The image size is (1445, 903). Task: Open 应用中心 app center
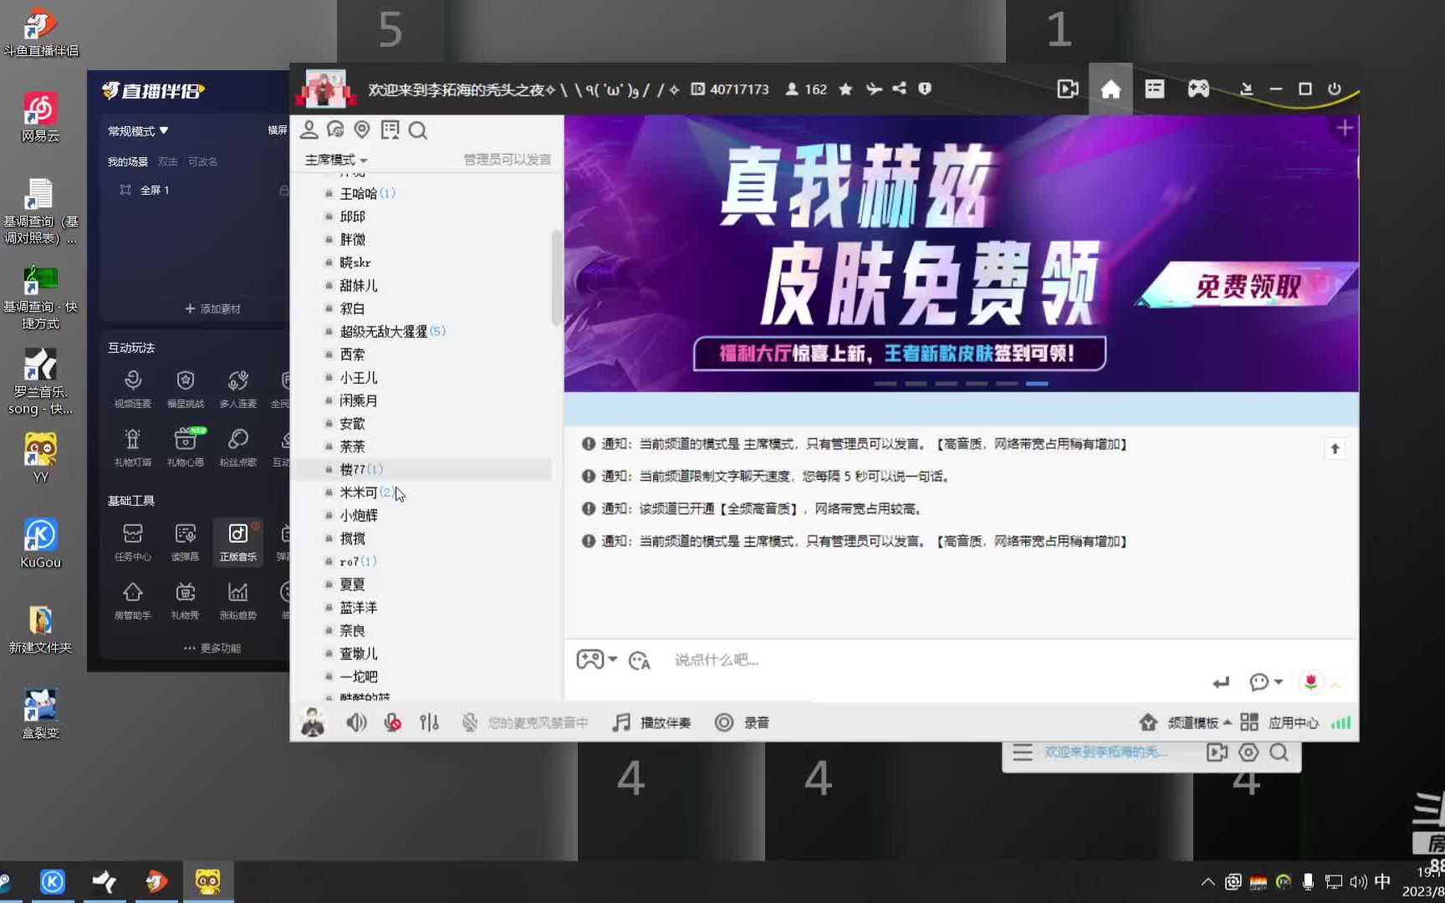point(1279,722)
